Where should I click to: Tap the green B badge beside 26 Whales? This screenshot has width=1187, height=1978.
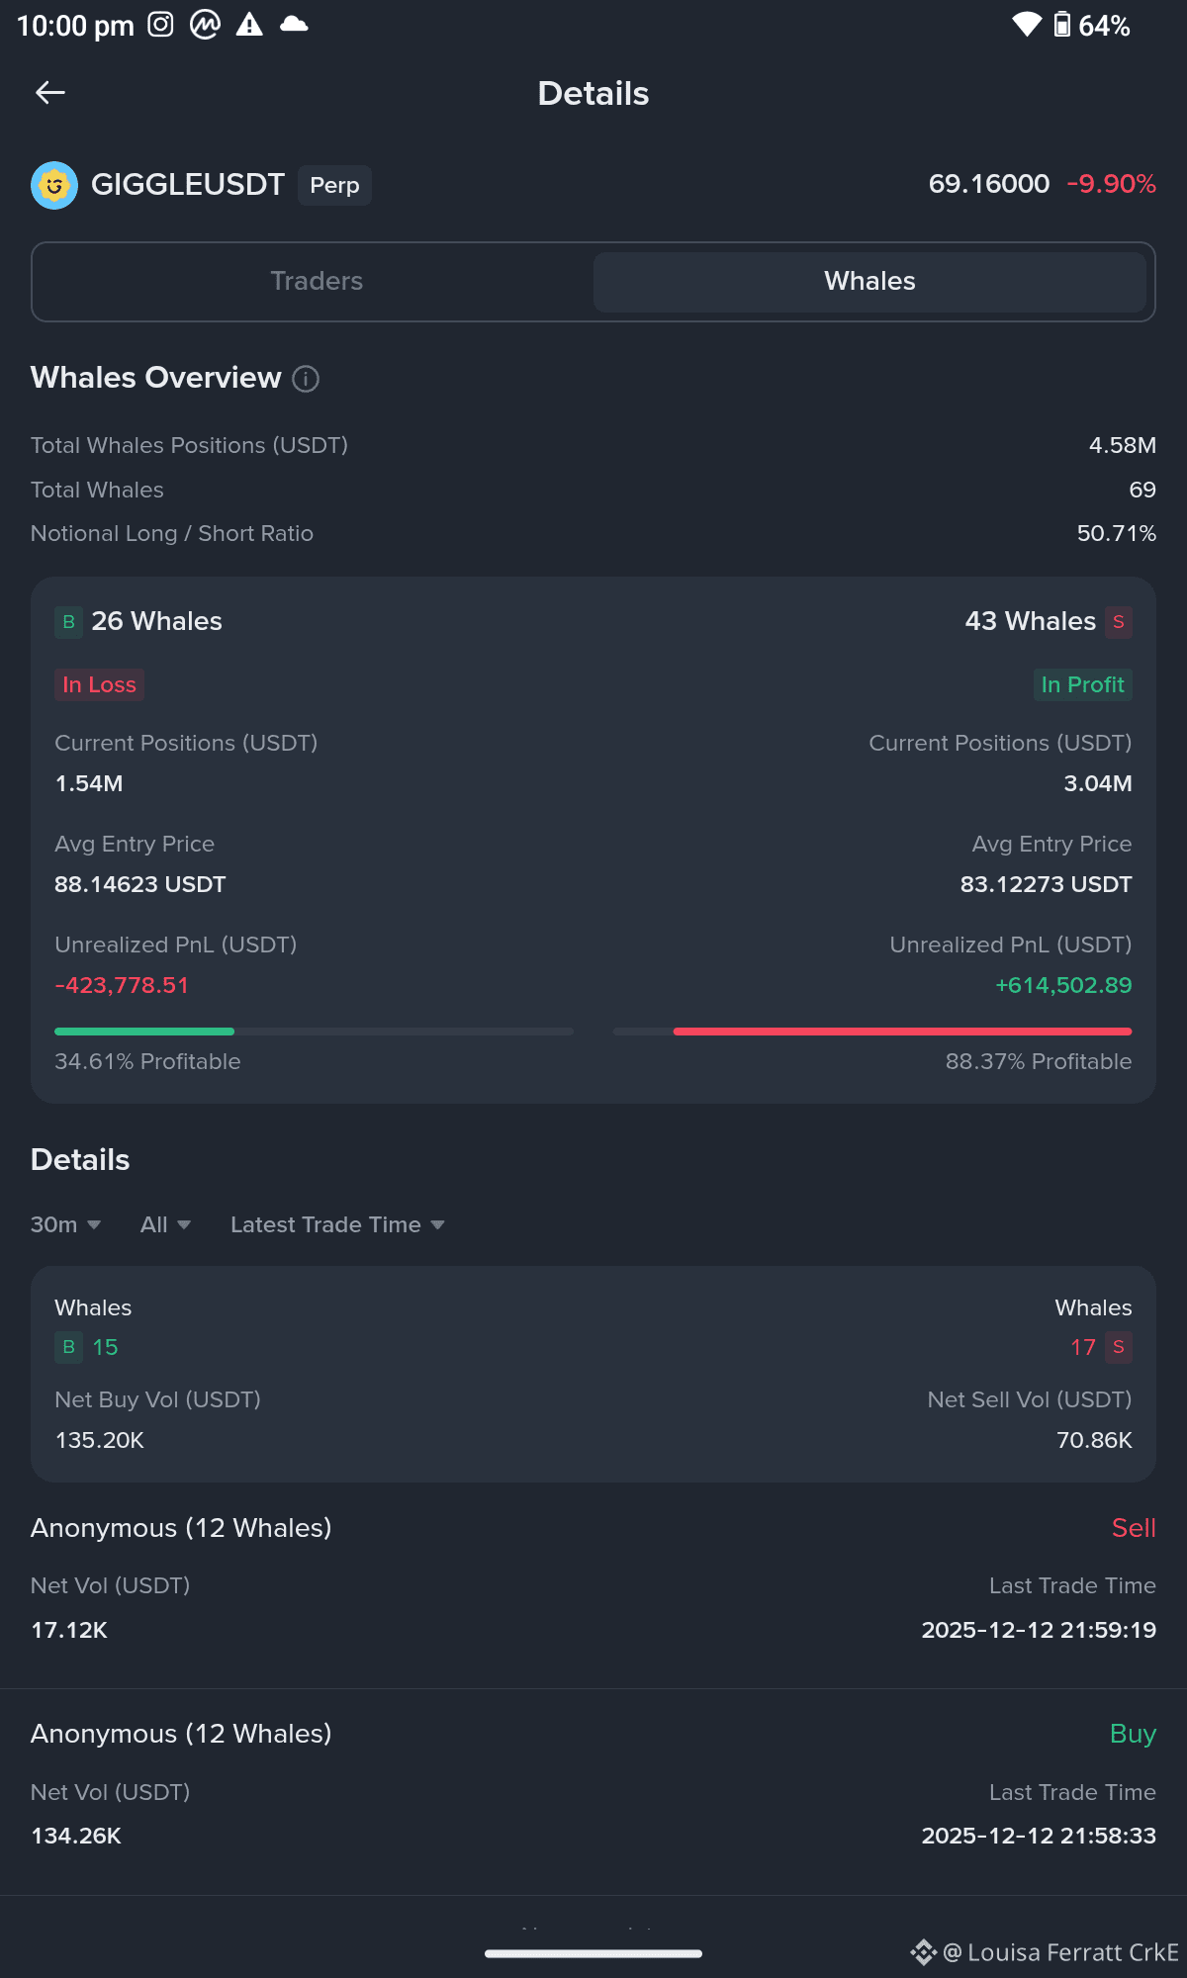point(68,622)
